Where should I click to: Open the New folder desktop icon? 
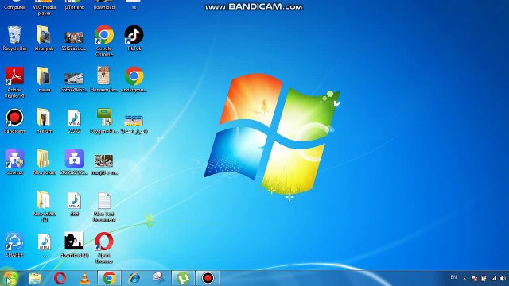pyautogui.click(x=45, y=162)
